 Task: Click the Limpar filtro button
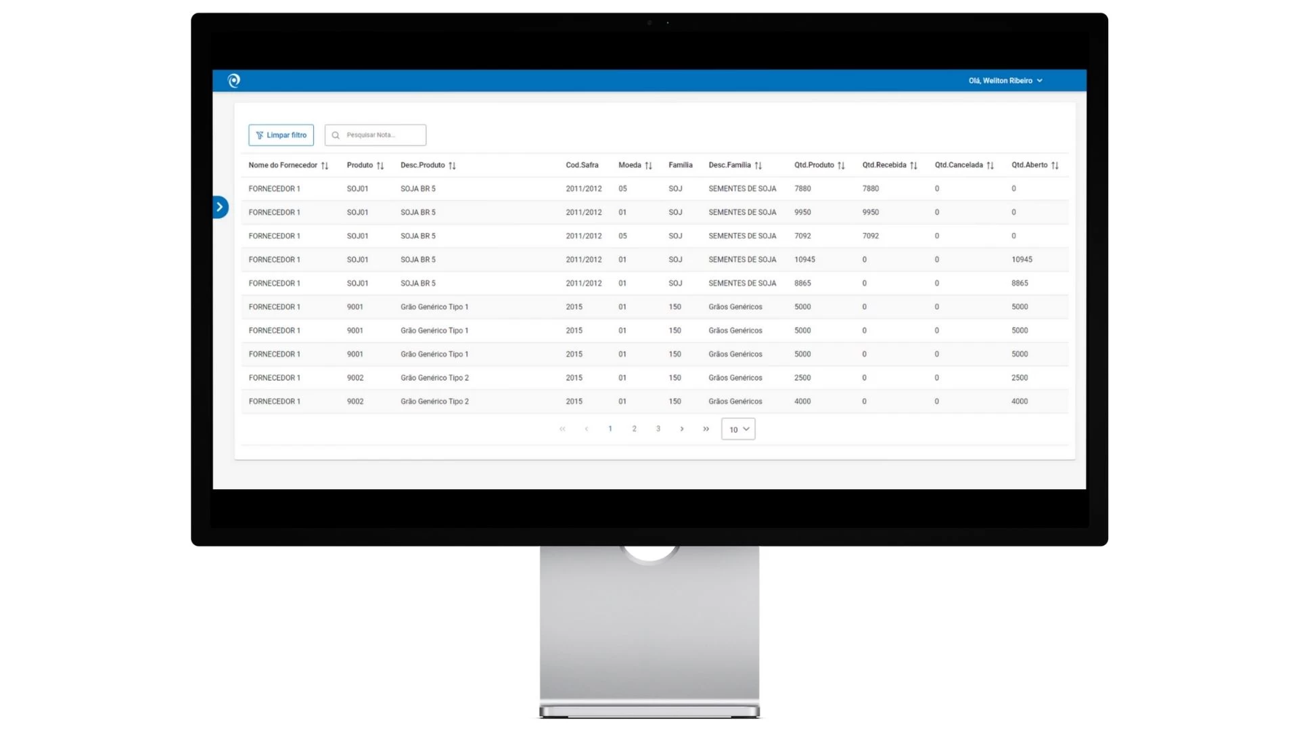tap(281, 135)
